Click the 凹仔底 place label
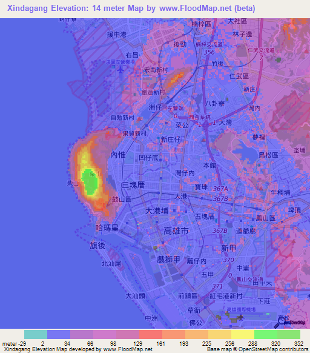The height and width of the screenshot is (353, 310). pos(148,158)
